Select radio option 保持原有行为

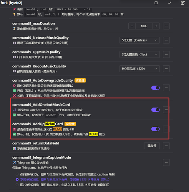(17, 174)
